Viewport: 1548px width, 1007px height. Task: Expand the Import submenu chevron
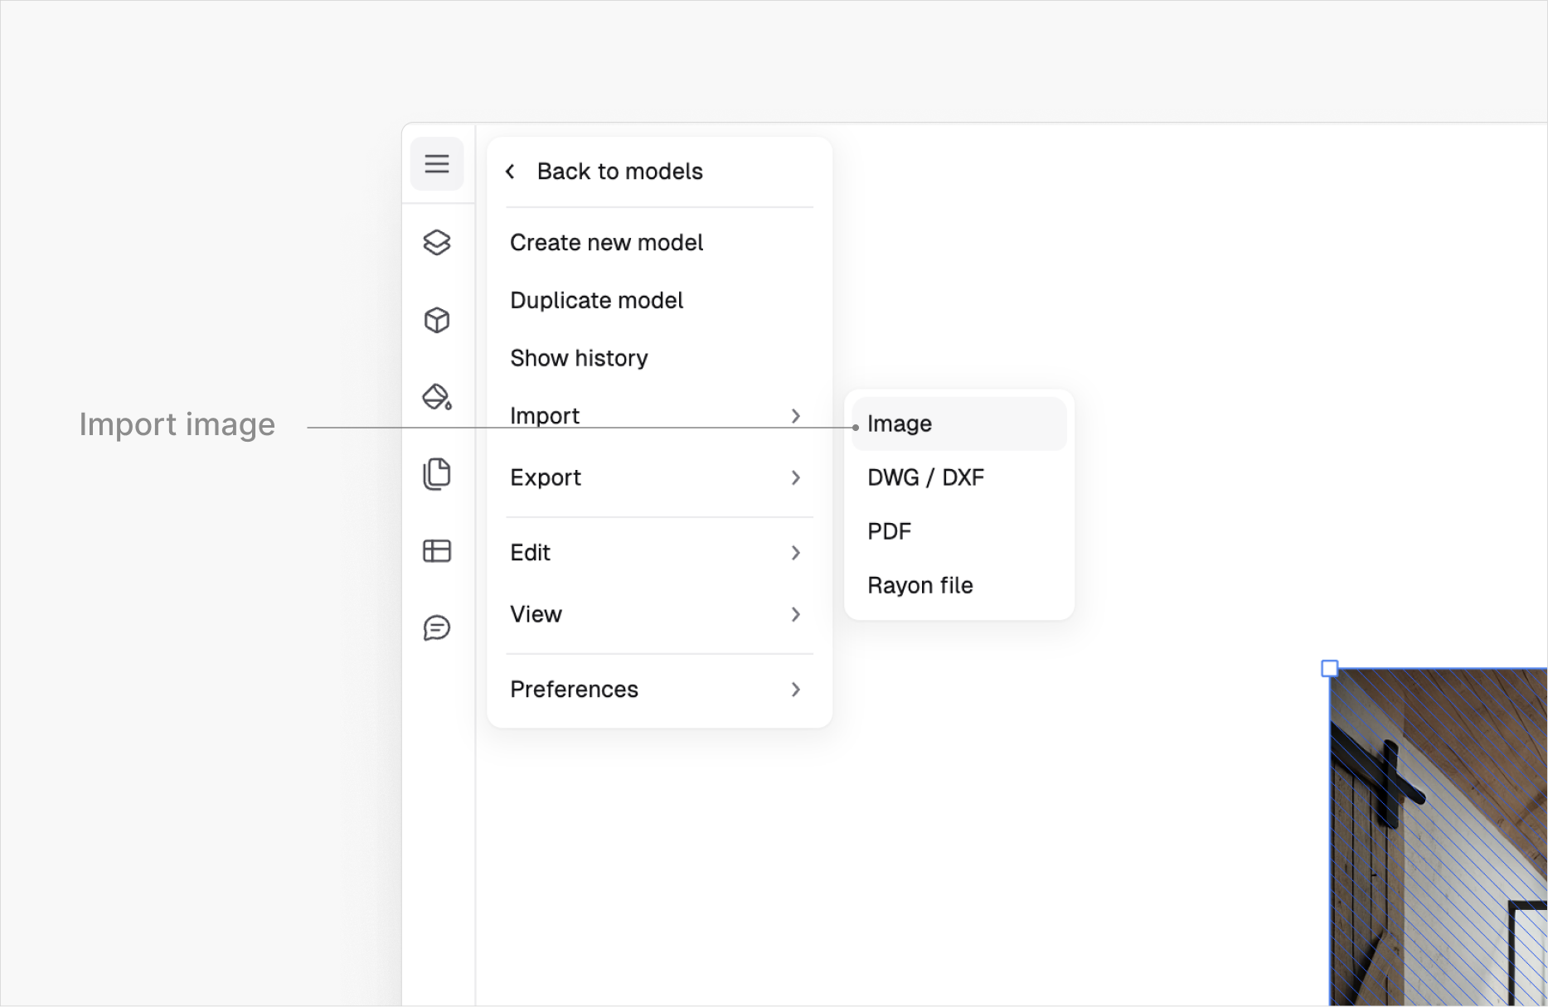click(795, 415)
